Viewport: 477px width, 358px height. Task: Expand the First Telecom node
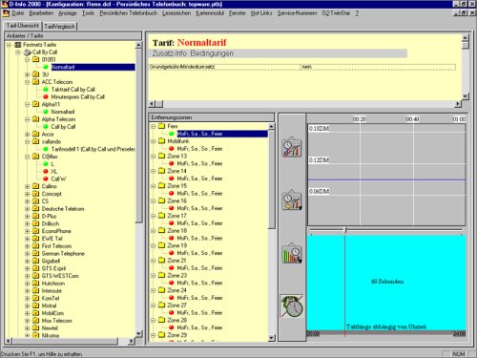[28, 246]
